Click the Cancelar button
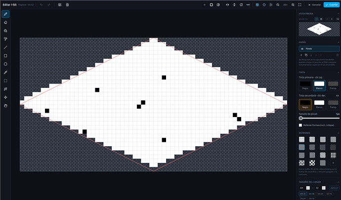Screen dimensions: 341x200 coord(314,5)
